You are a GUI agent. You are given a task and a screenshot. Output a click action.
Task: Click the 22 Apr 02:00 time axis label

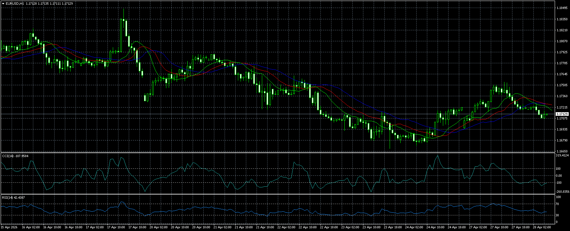point(286,227)
